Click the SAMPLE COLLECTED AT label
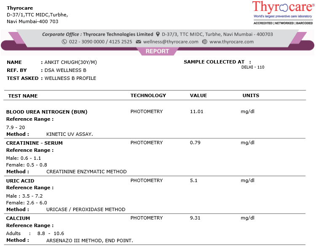The width and height of the screenshot is (316, 246). [x=214, y=62]
